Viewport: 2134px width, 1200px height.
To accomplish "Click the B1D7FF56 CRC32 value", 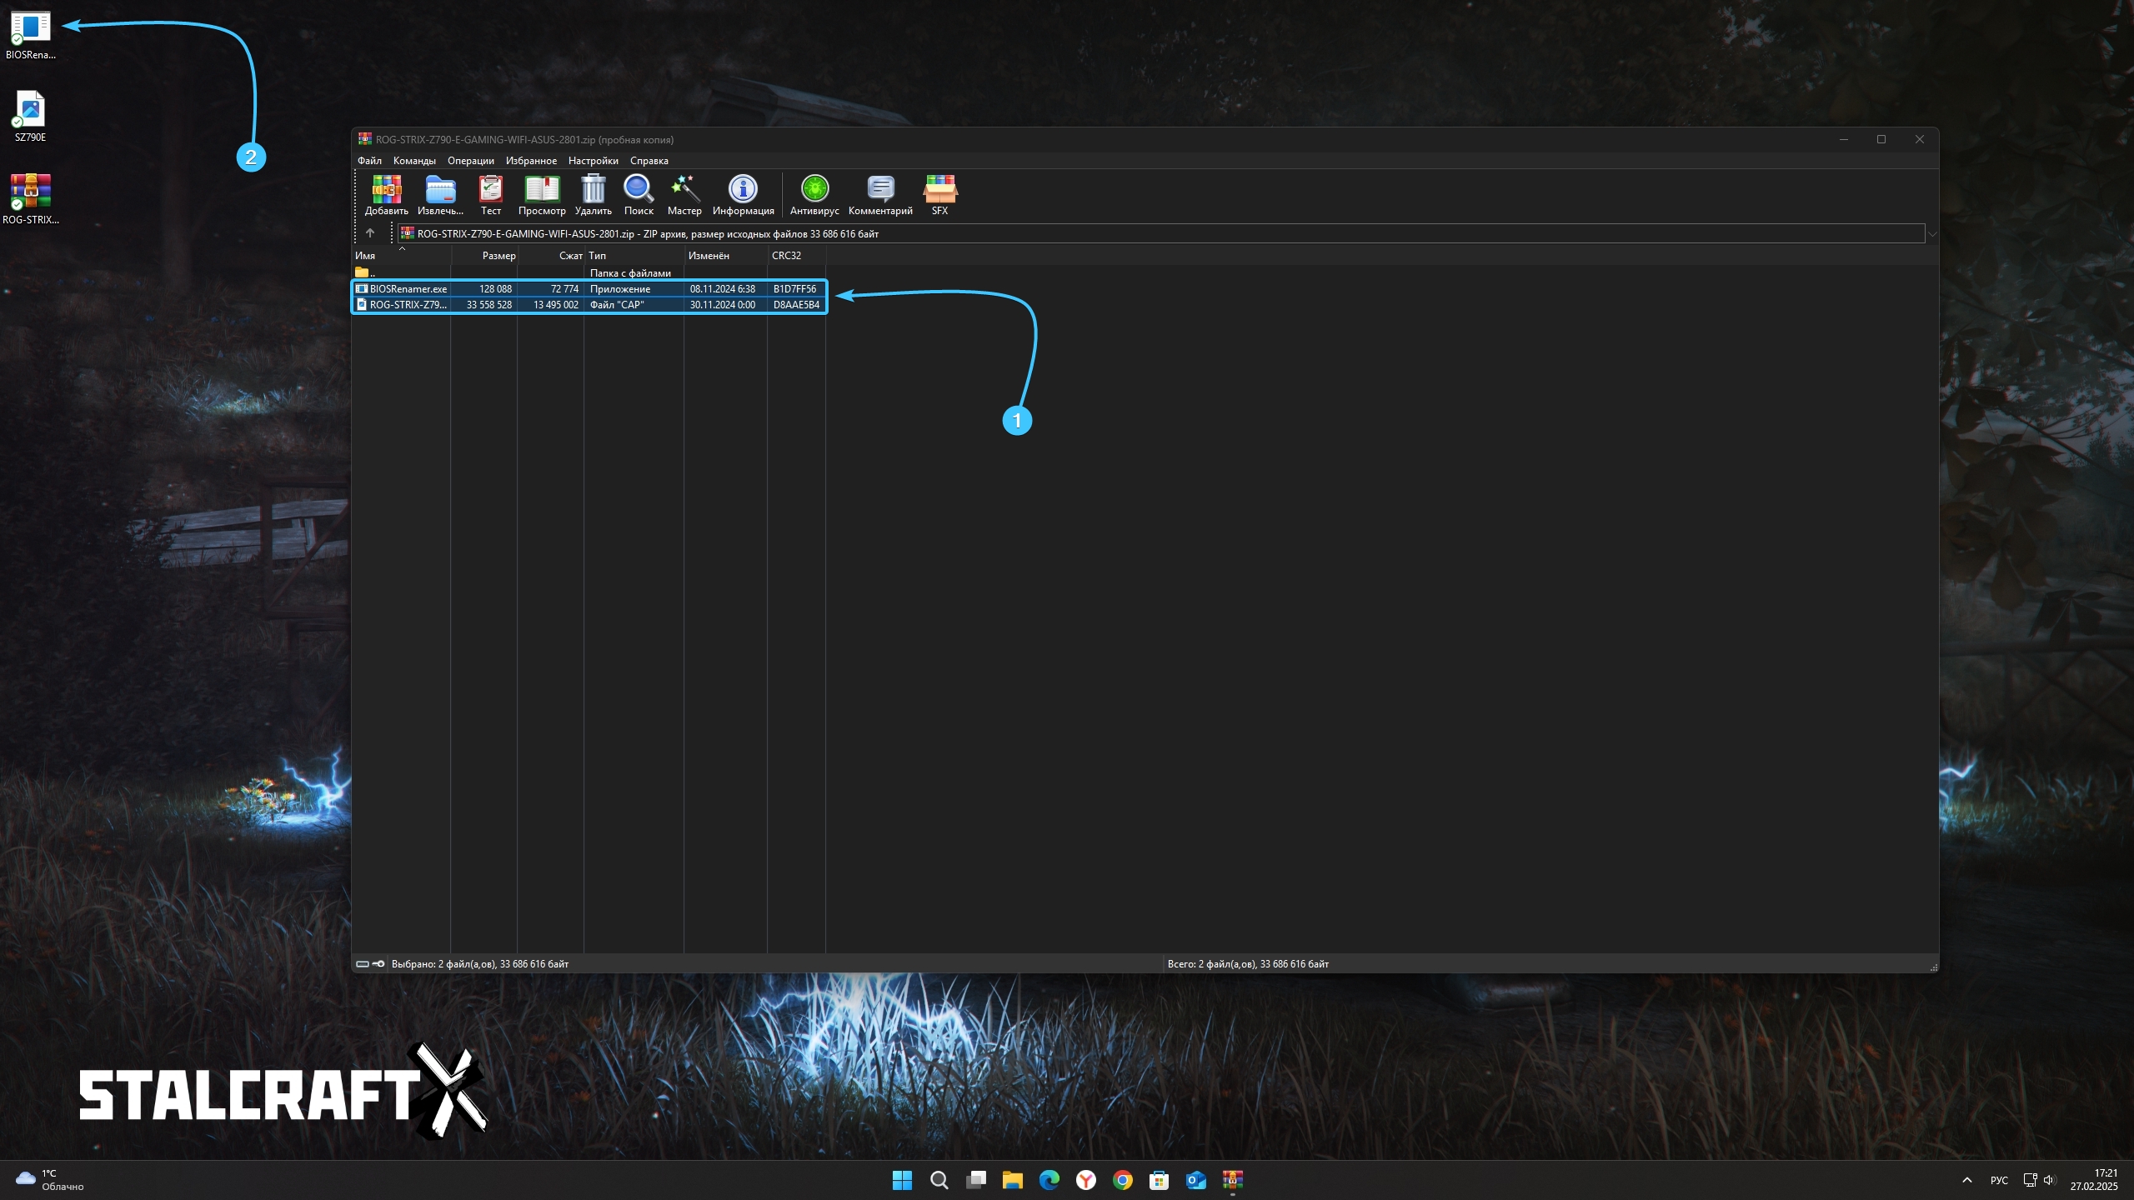I will pos(794,289).
